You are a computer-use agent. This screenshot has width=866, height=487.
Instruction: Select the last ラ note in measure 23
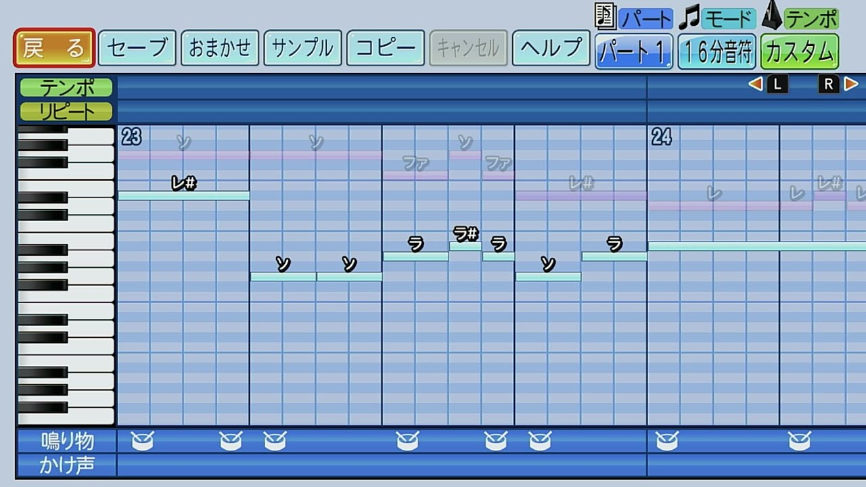coord(614,256)
